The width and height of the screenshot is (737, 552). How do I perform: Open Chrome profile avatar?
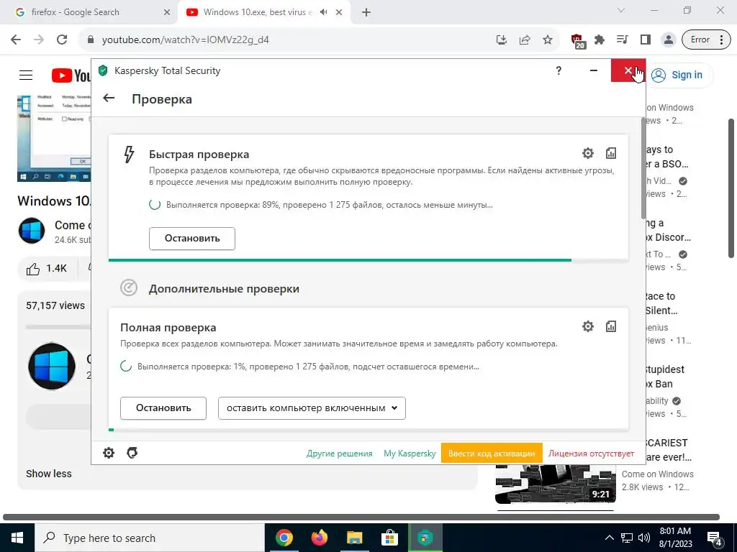coord(669,40)
